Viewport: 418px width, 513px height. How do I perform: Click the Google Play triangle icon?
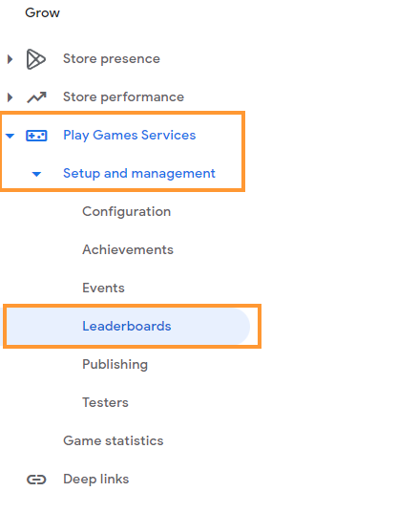pos(35,59)
